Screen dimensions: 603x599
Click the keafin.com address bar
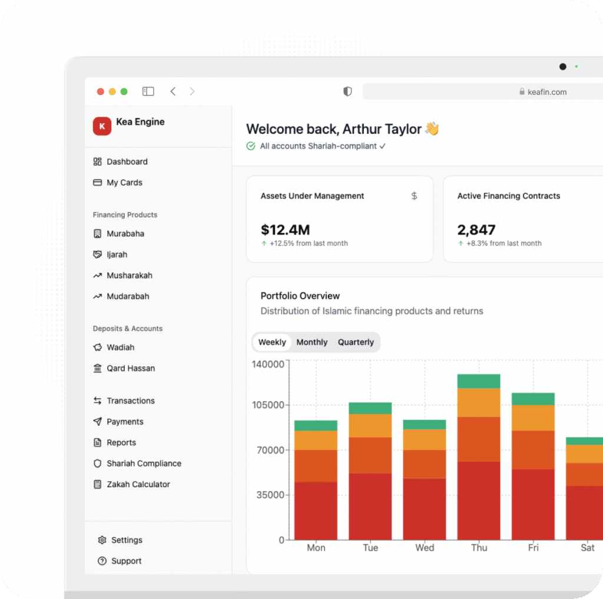click(x=483, y=92)
